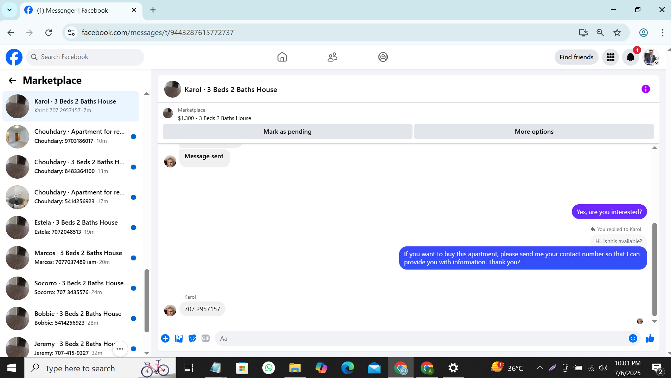This screenshot has height=378, width=671.
Task: Click More options for the listing
Action: (x=534, y=132)
